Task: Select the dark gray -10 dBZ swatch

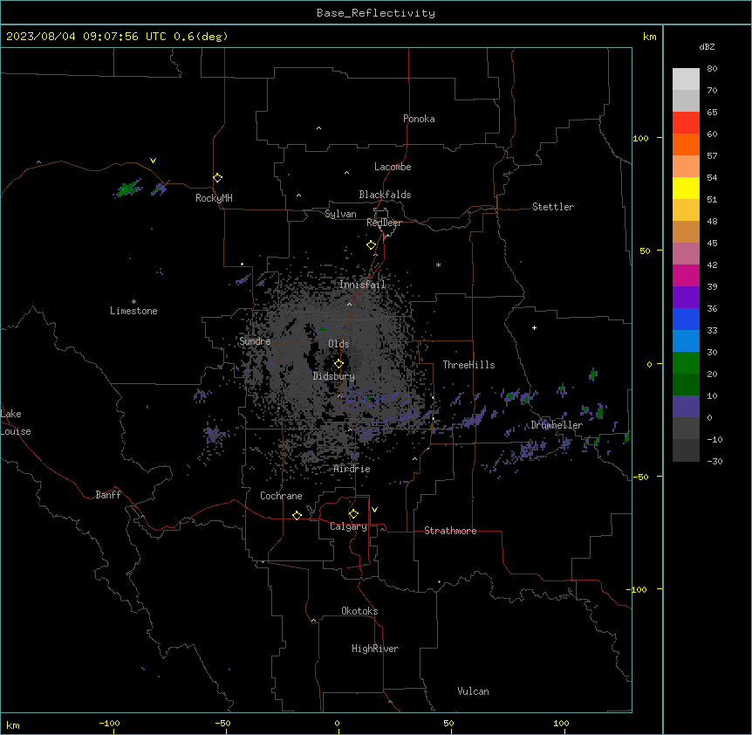Action: tap(686, 450)
